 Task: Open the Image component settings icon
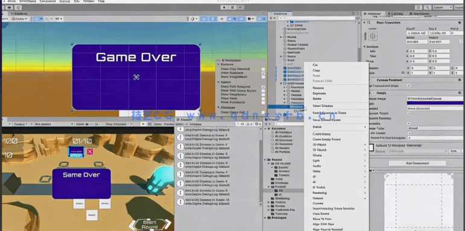coord(460,93)
